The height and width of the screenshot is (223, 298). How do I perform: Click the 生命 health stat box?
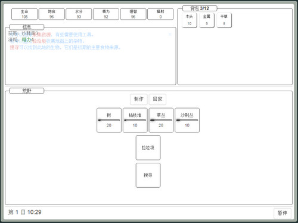click(x=24, y=14)
